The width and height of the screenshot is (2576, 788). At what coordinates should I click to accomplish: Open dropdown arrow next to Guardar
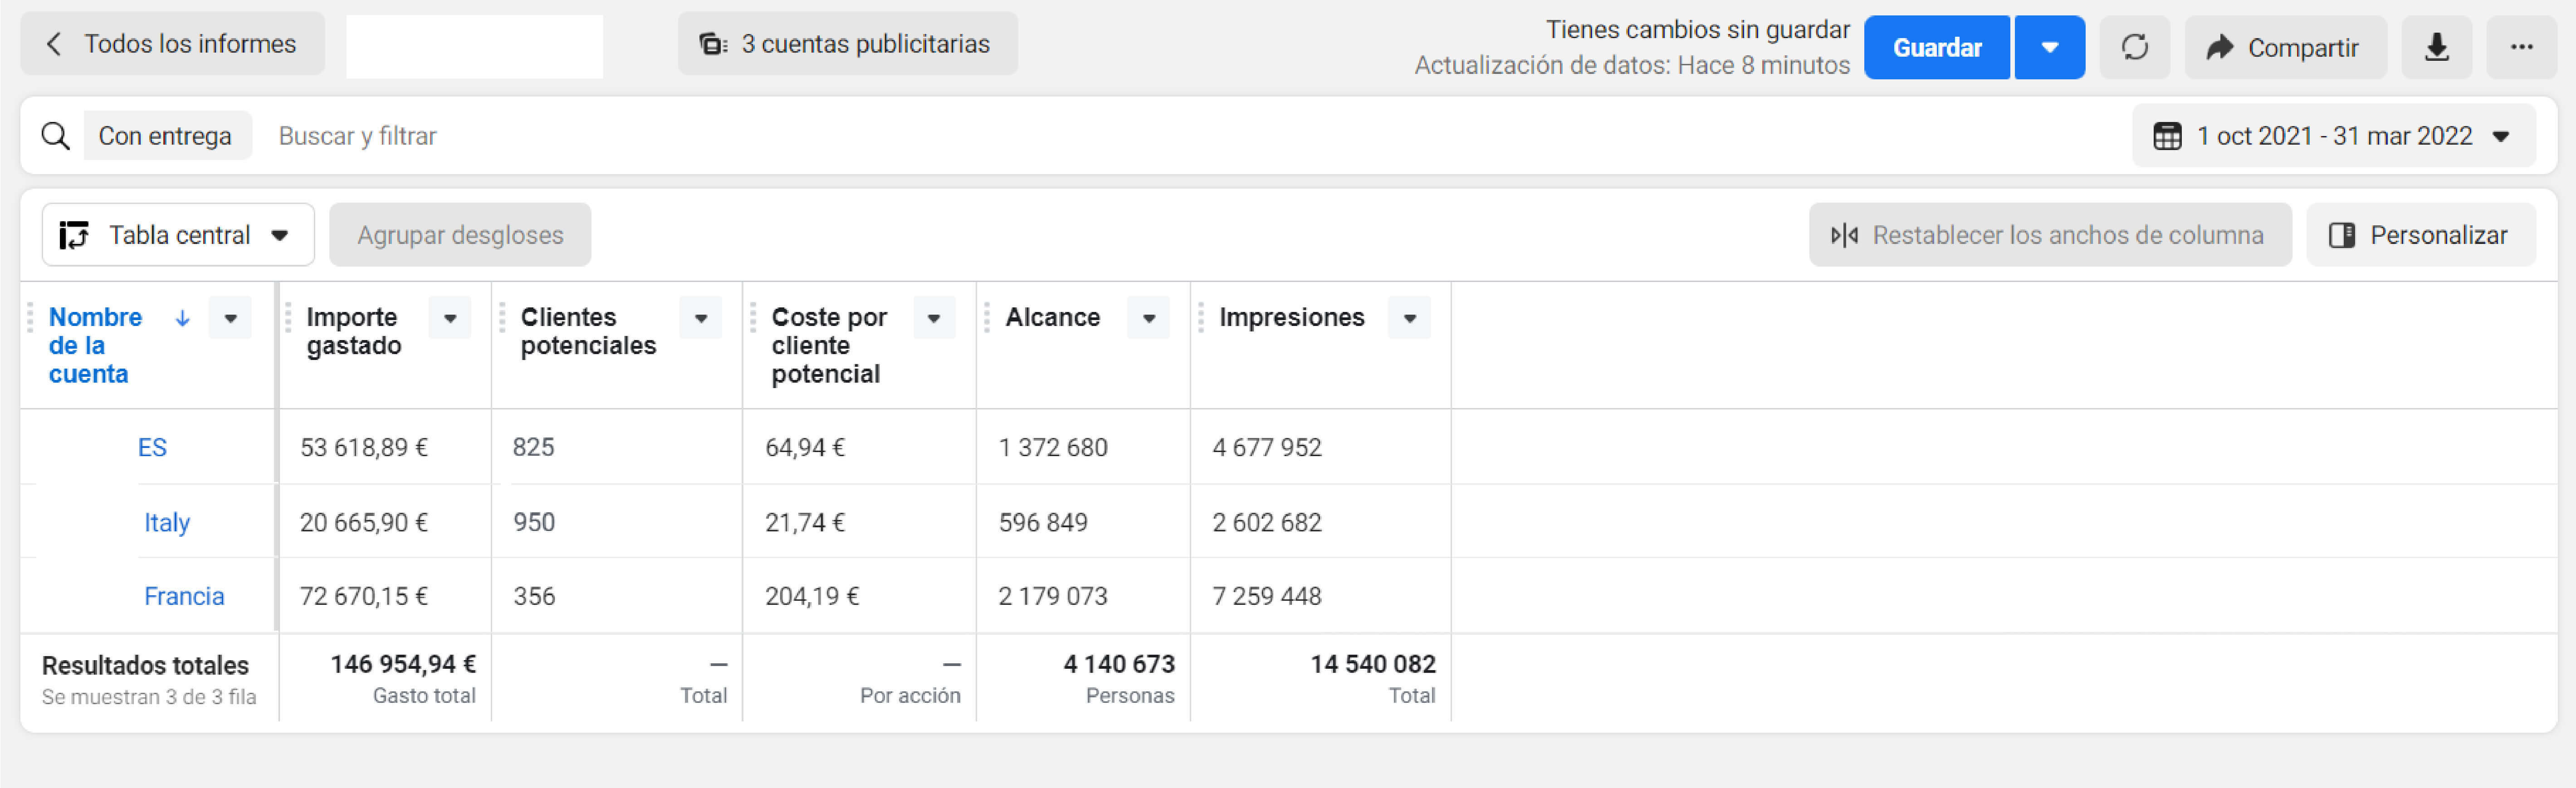tap(2049, 47)
